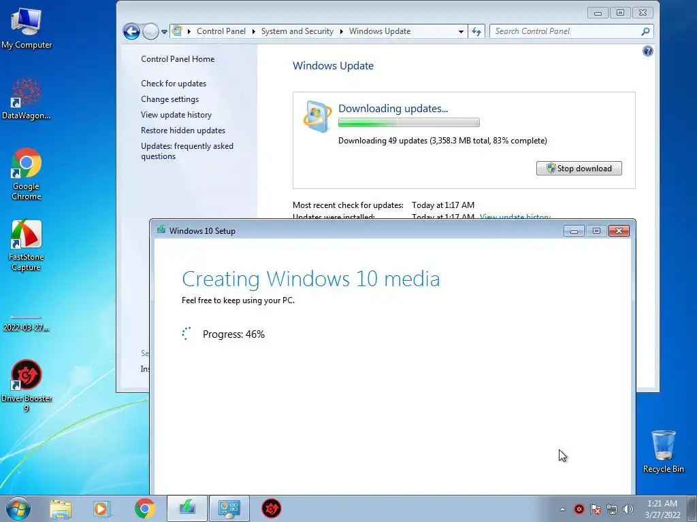Expand the Control Panel breadcrumb arrow
The height and width of the screenshot is (522, 697).
[x=253, y=31]
